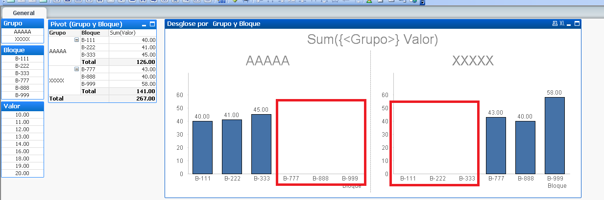Click the Sum(Valor) column header in pivot
Screen dimensions: 604x200
[x=132, y=33]
